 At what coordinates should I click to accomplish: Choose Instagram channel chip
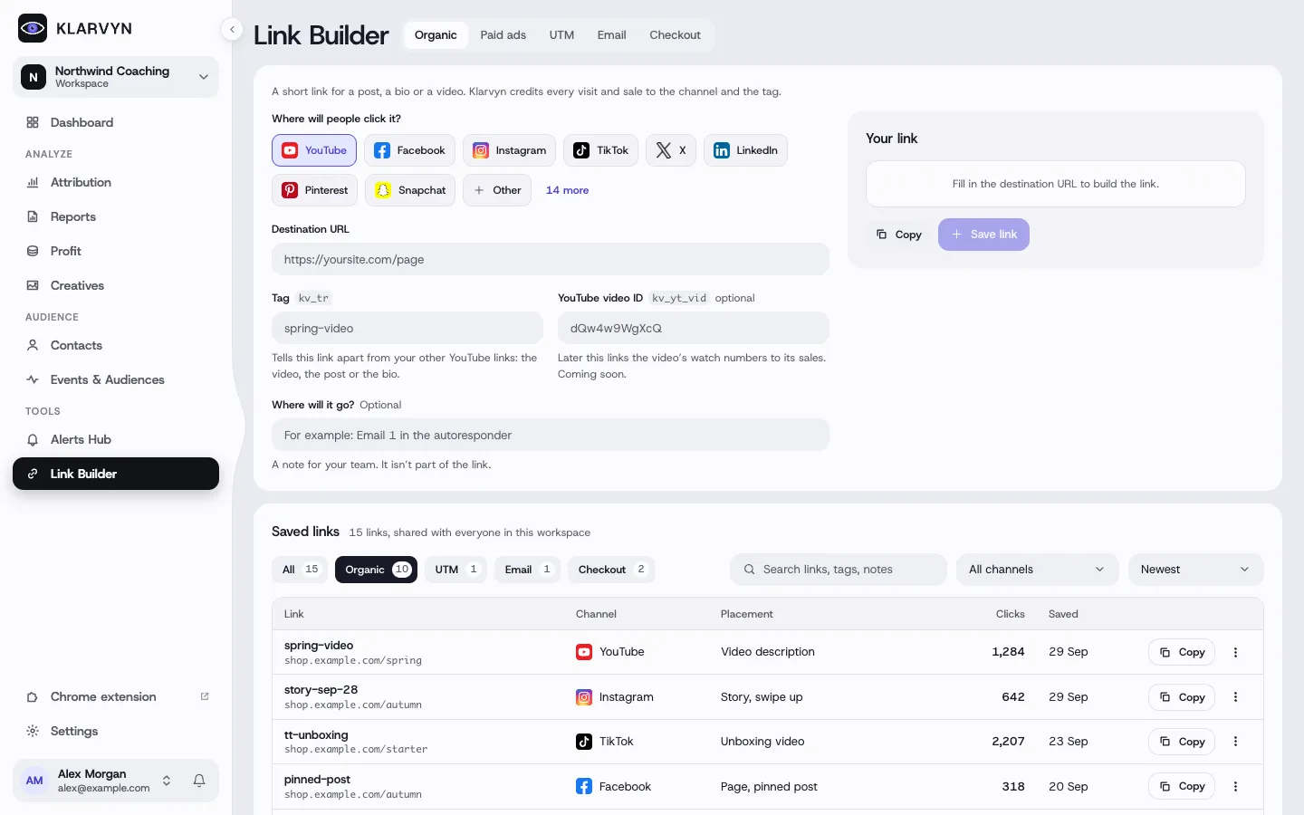coord(509,150)
